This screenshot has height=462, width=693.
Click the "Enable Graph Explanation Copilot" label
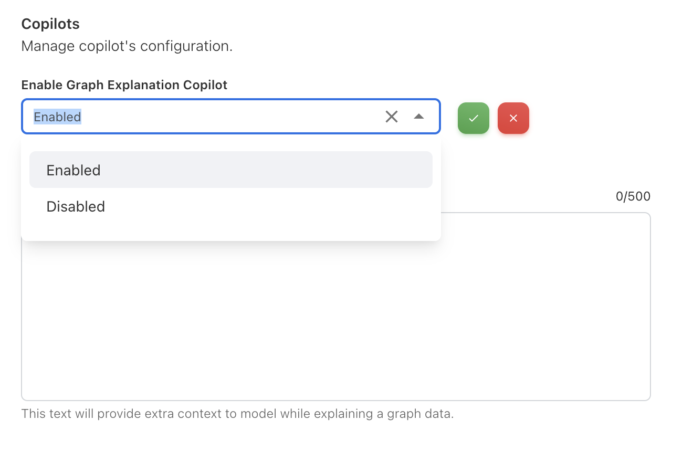point(124,85)
